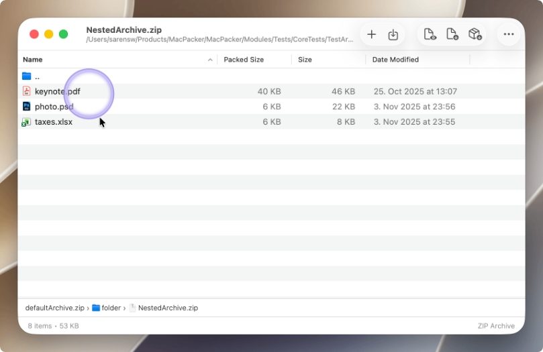The width and height of the screenshot is (543, 352).
Task: Click the Excel icon beside taxes.xlsx
Action: pyautogui.click(x=26, y=122)
